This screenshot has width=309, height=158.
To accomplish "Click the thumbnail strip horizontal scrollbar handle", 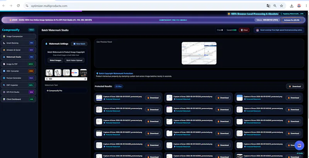I will click(x=51, y=79).
